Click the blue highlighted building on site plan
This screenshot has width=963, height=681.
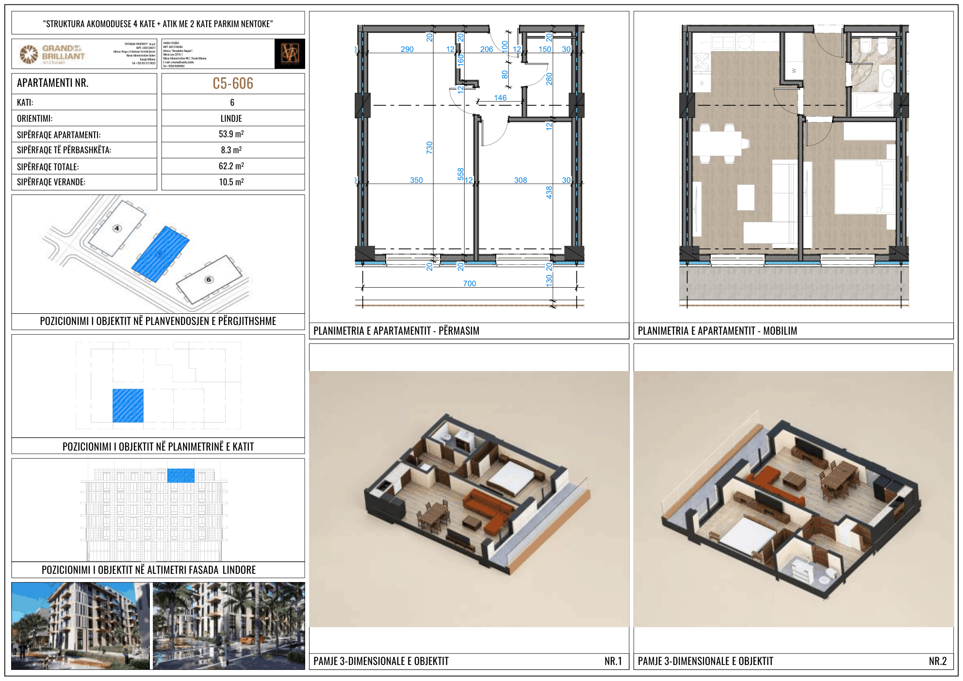[x=161, y=254]
